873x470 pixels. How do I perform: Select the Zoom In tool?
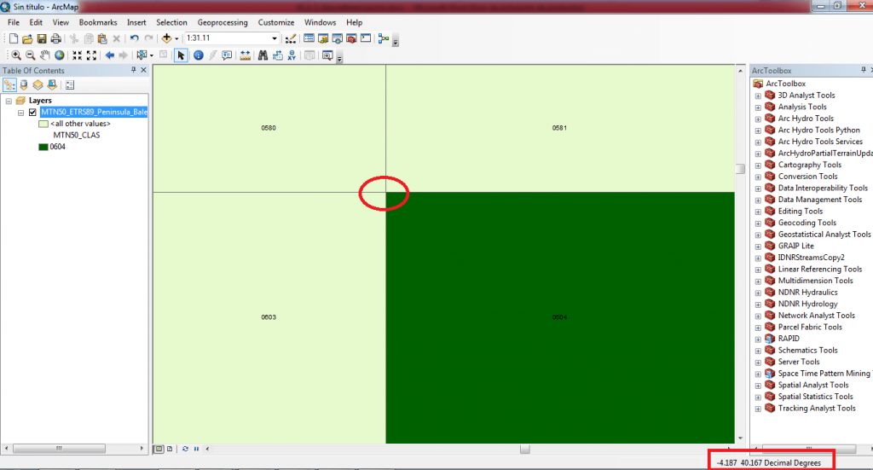(16, 55)
